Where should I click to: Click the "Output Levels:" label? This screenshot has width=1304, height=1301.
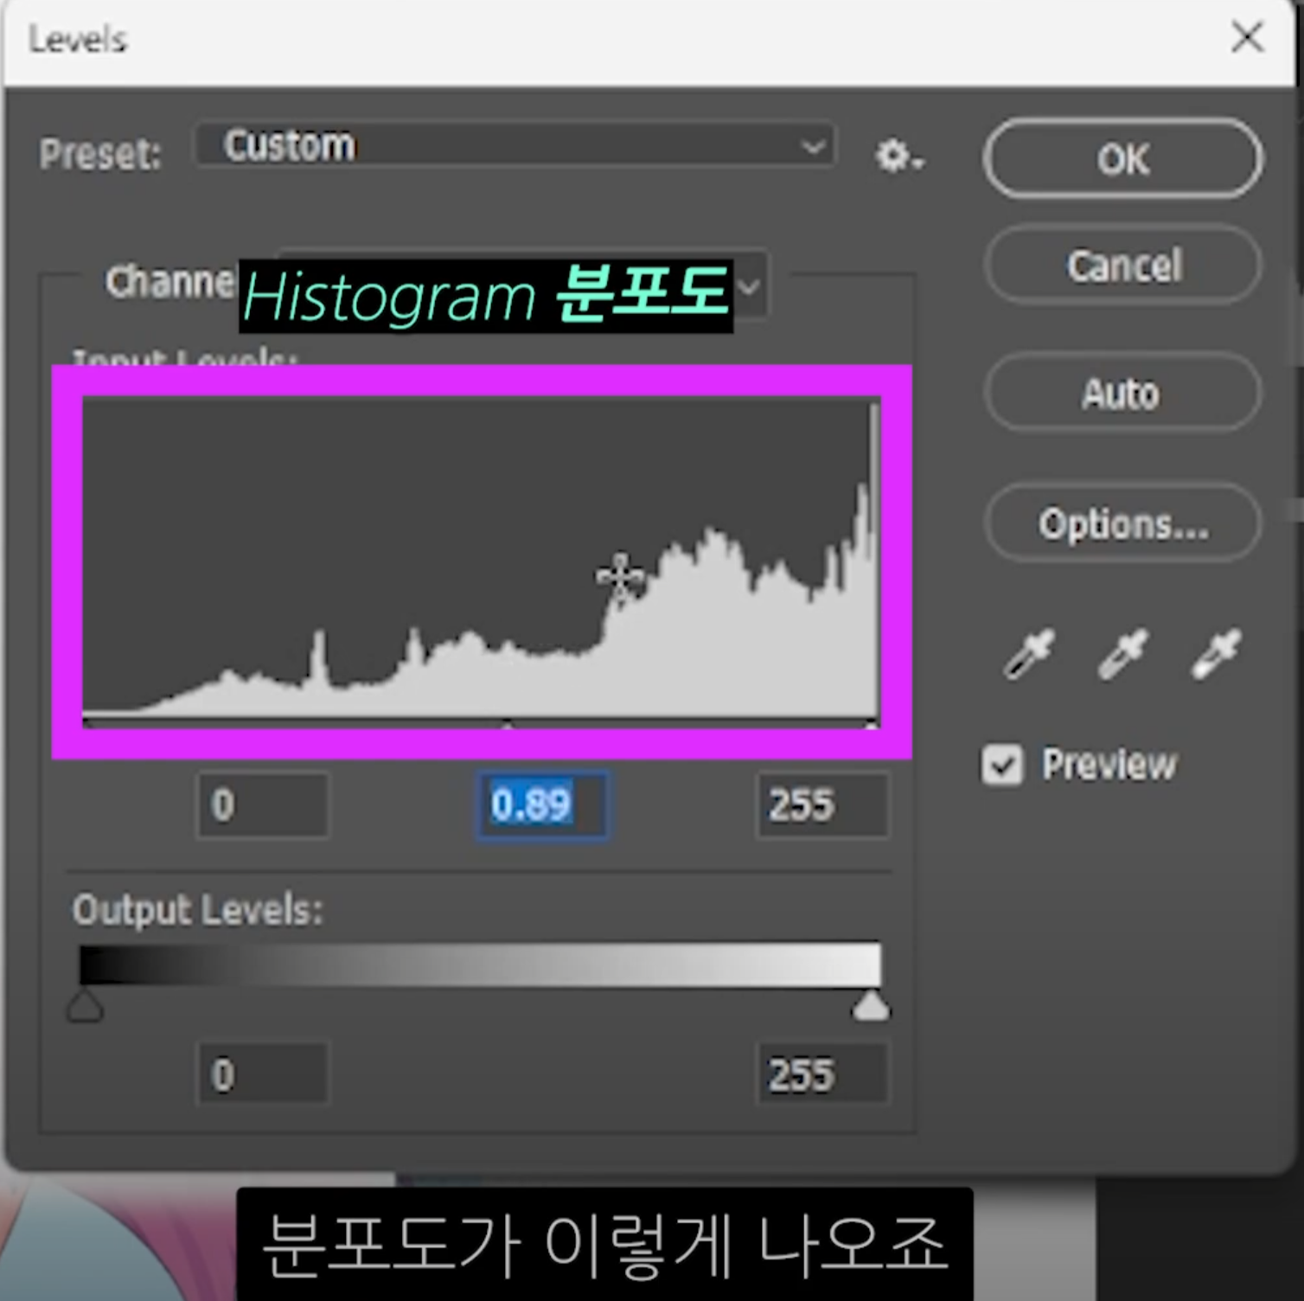[x=198, y=910]
